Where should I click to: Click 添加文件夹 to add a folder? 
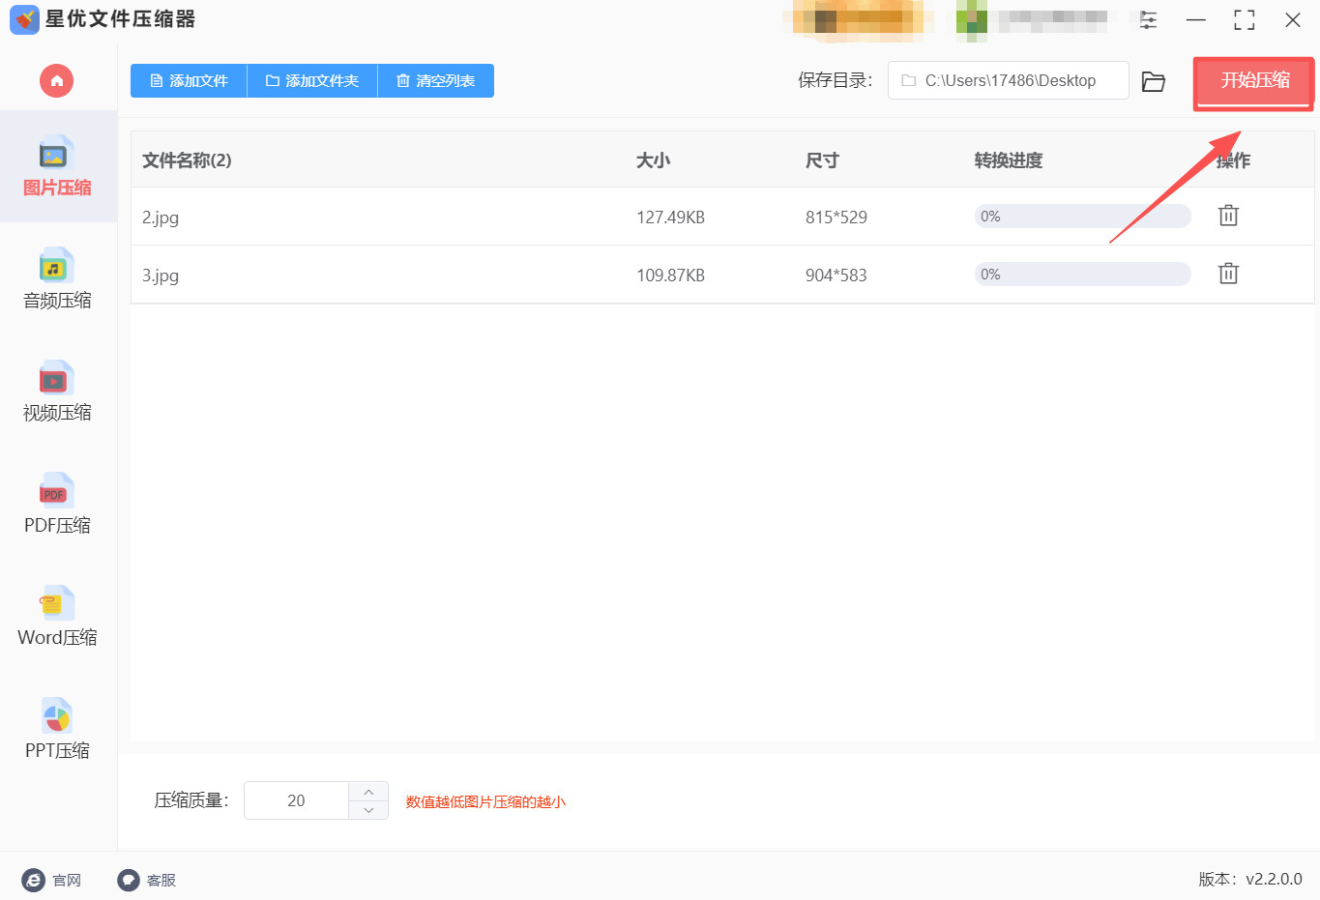(311, 80)
